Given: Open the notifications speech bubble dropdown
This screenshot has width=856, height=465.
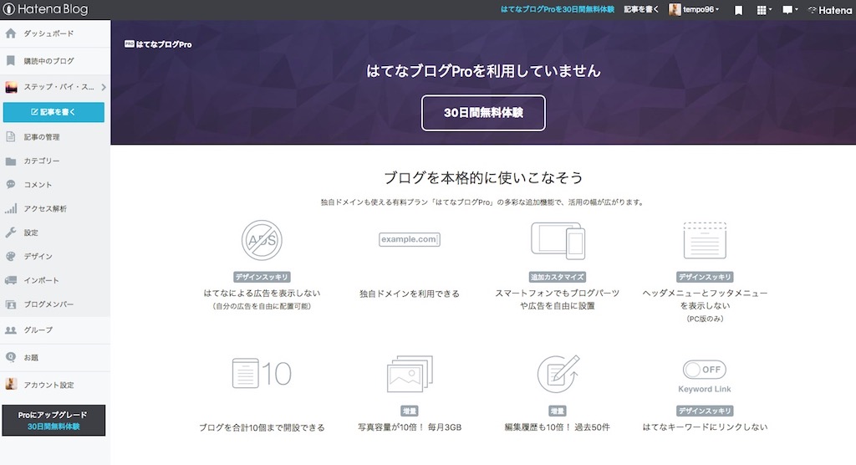Looking at the screenshot, I should click(x=790, y=10).
